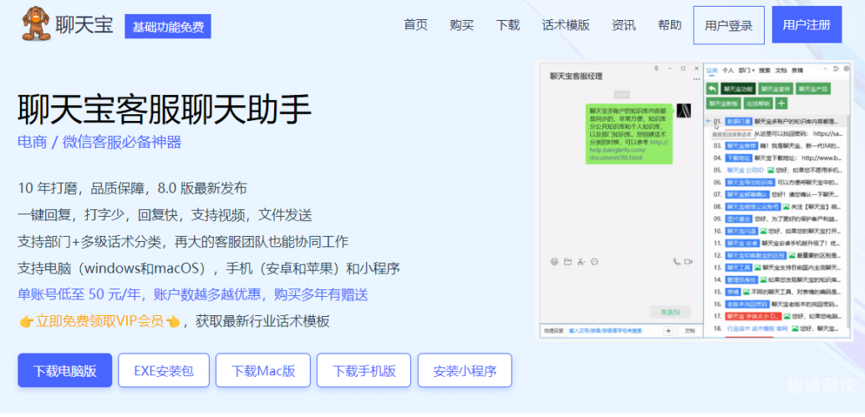The image size is (865, 417).
Task: Click the 下载手机版 button
Action: click(x=364, y=370)
